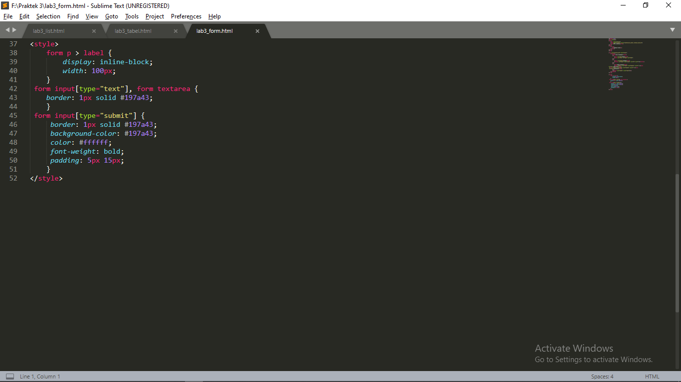Screen dimensions: 681x382
Task: Open the Goto menu
Action: 112,16
